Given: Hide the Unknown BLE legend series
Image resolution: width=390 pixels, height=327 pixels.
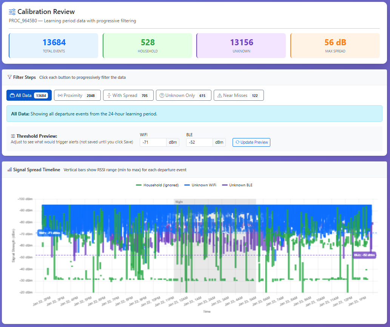Looking at the screenshot, I should click(240, 185).
